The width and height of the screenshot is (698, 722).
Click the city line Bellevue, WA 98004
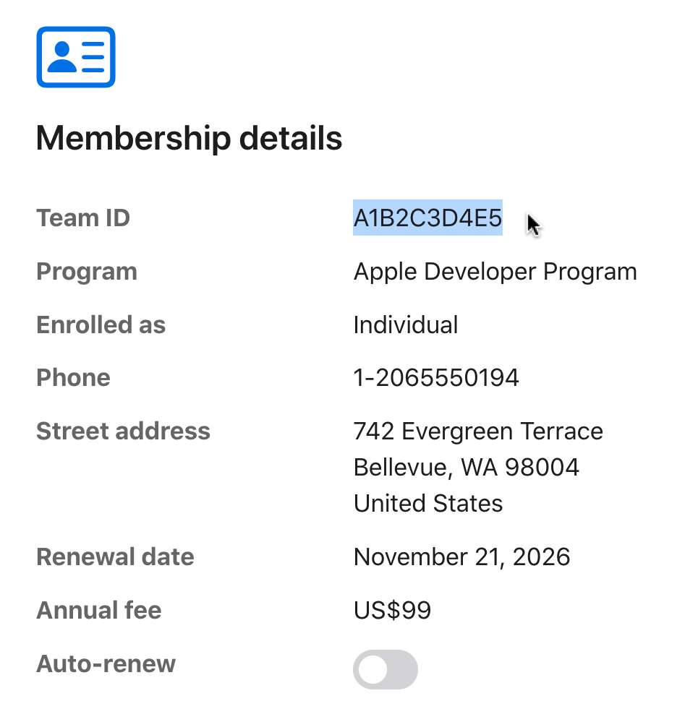tap(466, 467)
